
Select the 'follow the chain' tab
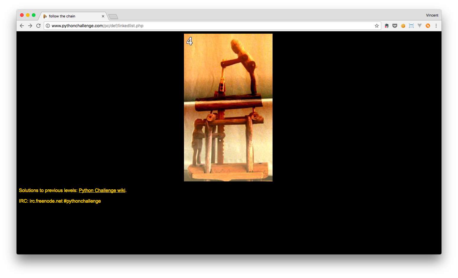[x=73, y=16]
